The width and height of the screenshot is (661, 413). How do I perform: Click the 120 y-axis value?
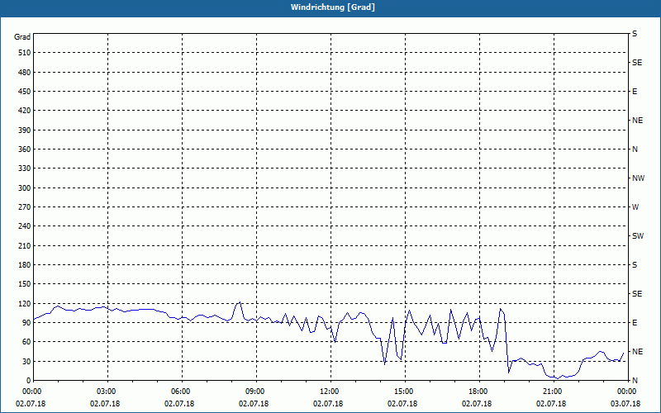(24, 303)
